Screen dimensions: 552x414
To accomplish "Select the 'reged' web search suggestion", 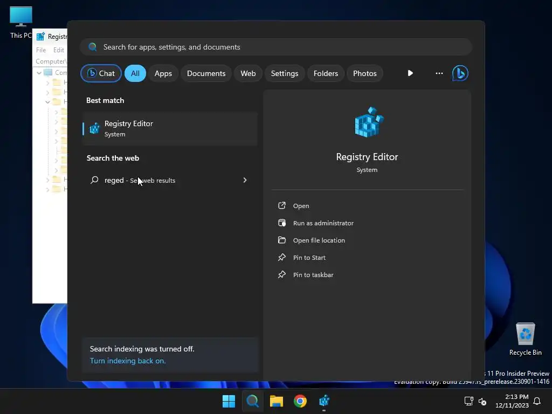I will click(x=170, y=180).
